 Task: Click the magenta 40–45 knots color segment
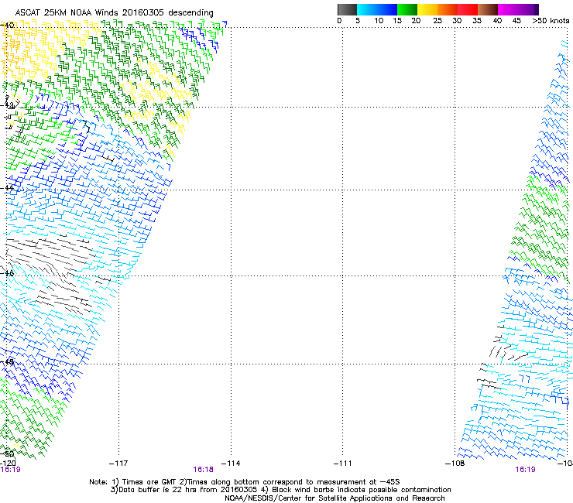click(x=508, y=9)
